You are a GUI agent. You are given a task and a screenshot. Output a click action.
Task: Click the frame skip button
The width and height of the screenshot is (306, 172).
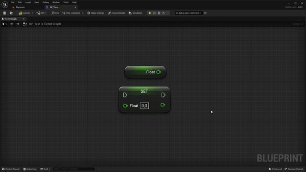coord(154,13)
